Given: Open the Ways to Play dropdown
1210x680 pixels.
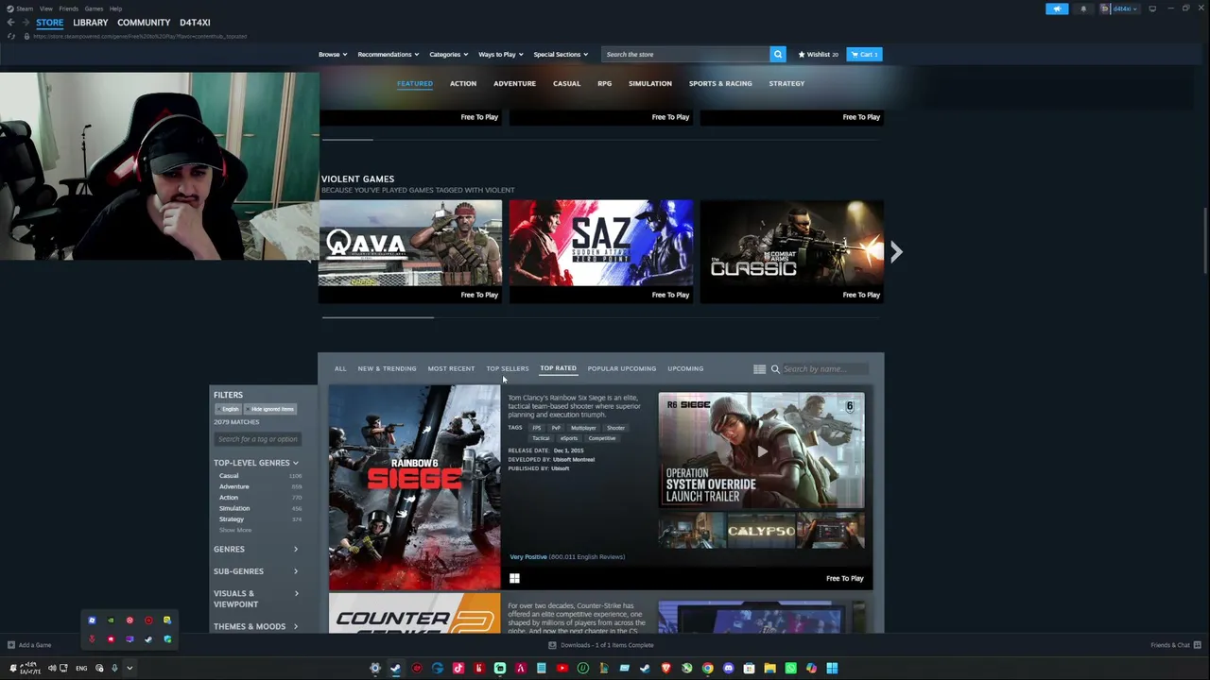Looking at the screenshot, I should (501, 54).
